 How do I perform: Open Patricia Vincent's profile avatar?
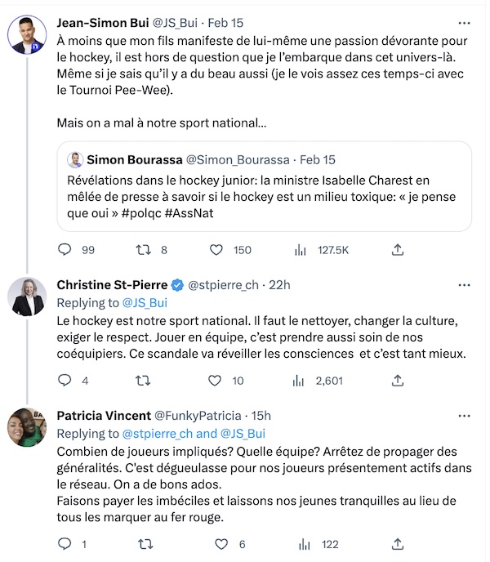tap(27, 427)
